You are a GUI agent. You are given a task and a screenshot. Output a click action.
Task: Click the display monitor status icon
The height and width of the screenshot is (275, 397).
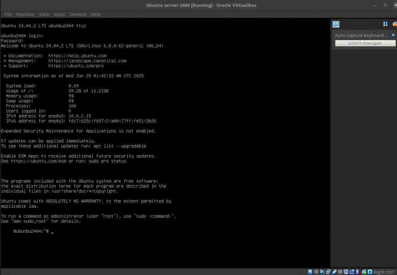pos(346,272)
